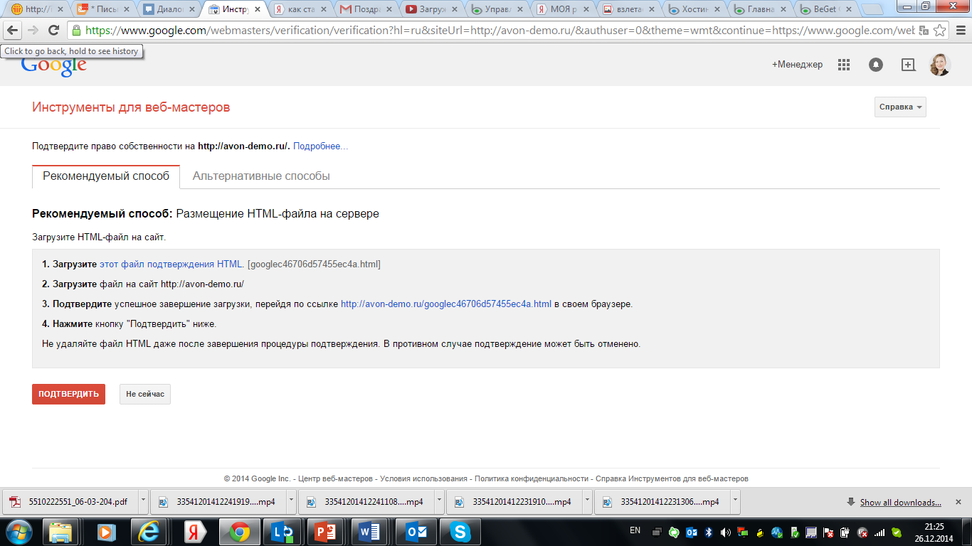
Task: Click the Подробнее link
Action: pyautogui.click(x=320, y=146)
